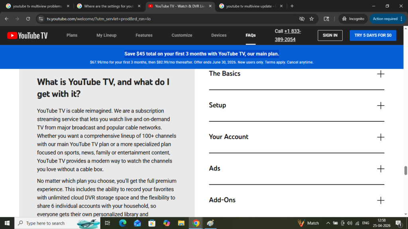Launch Microsoft Edge from taskbar
The width and height of the screenshot is (408, 229).
(123, 223)
